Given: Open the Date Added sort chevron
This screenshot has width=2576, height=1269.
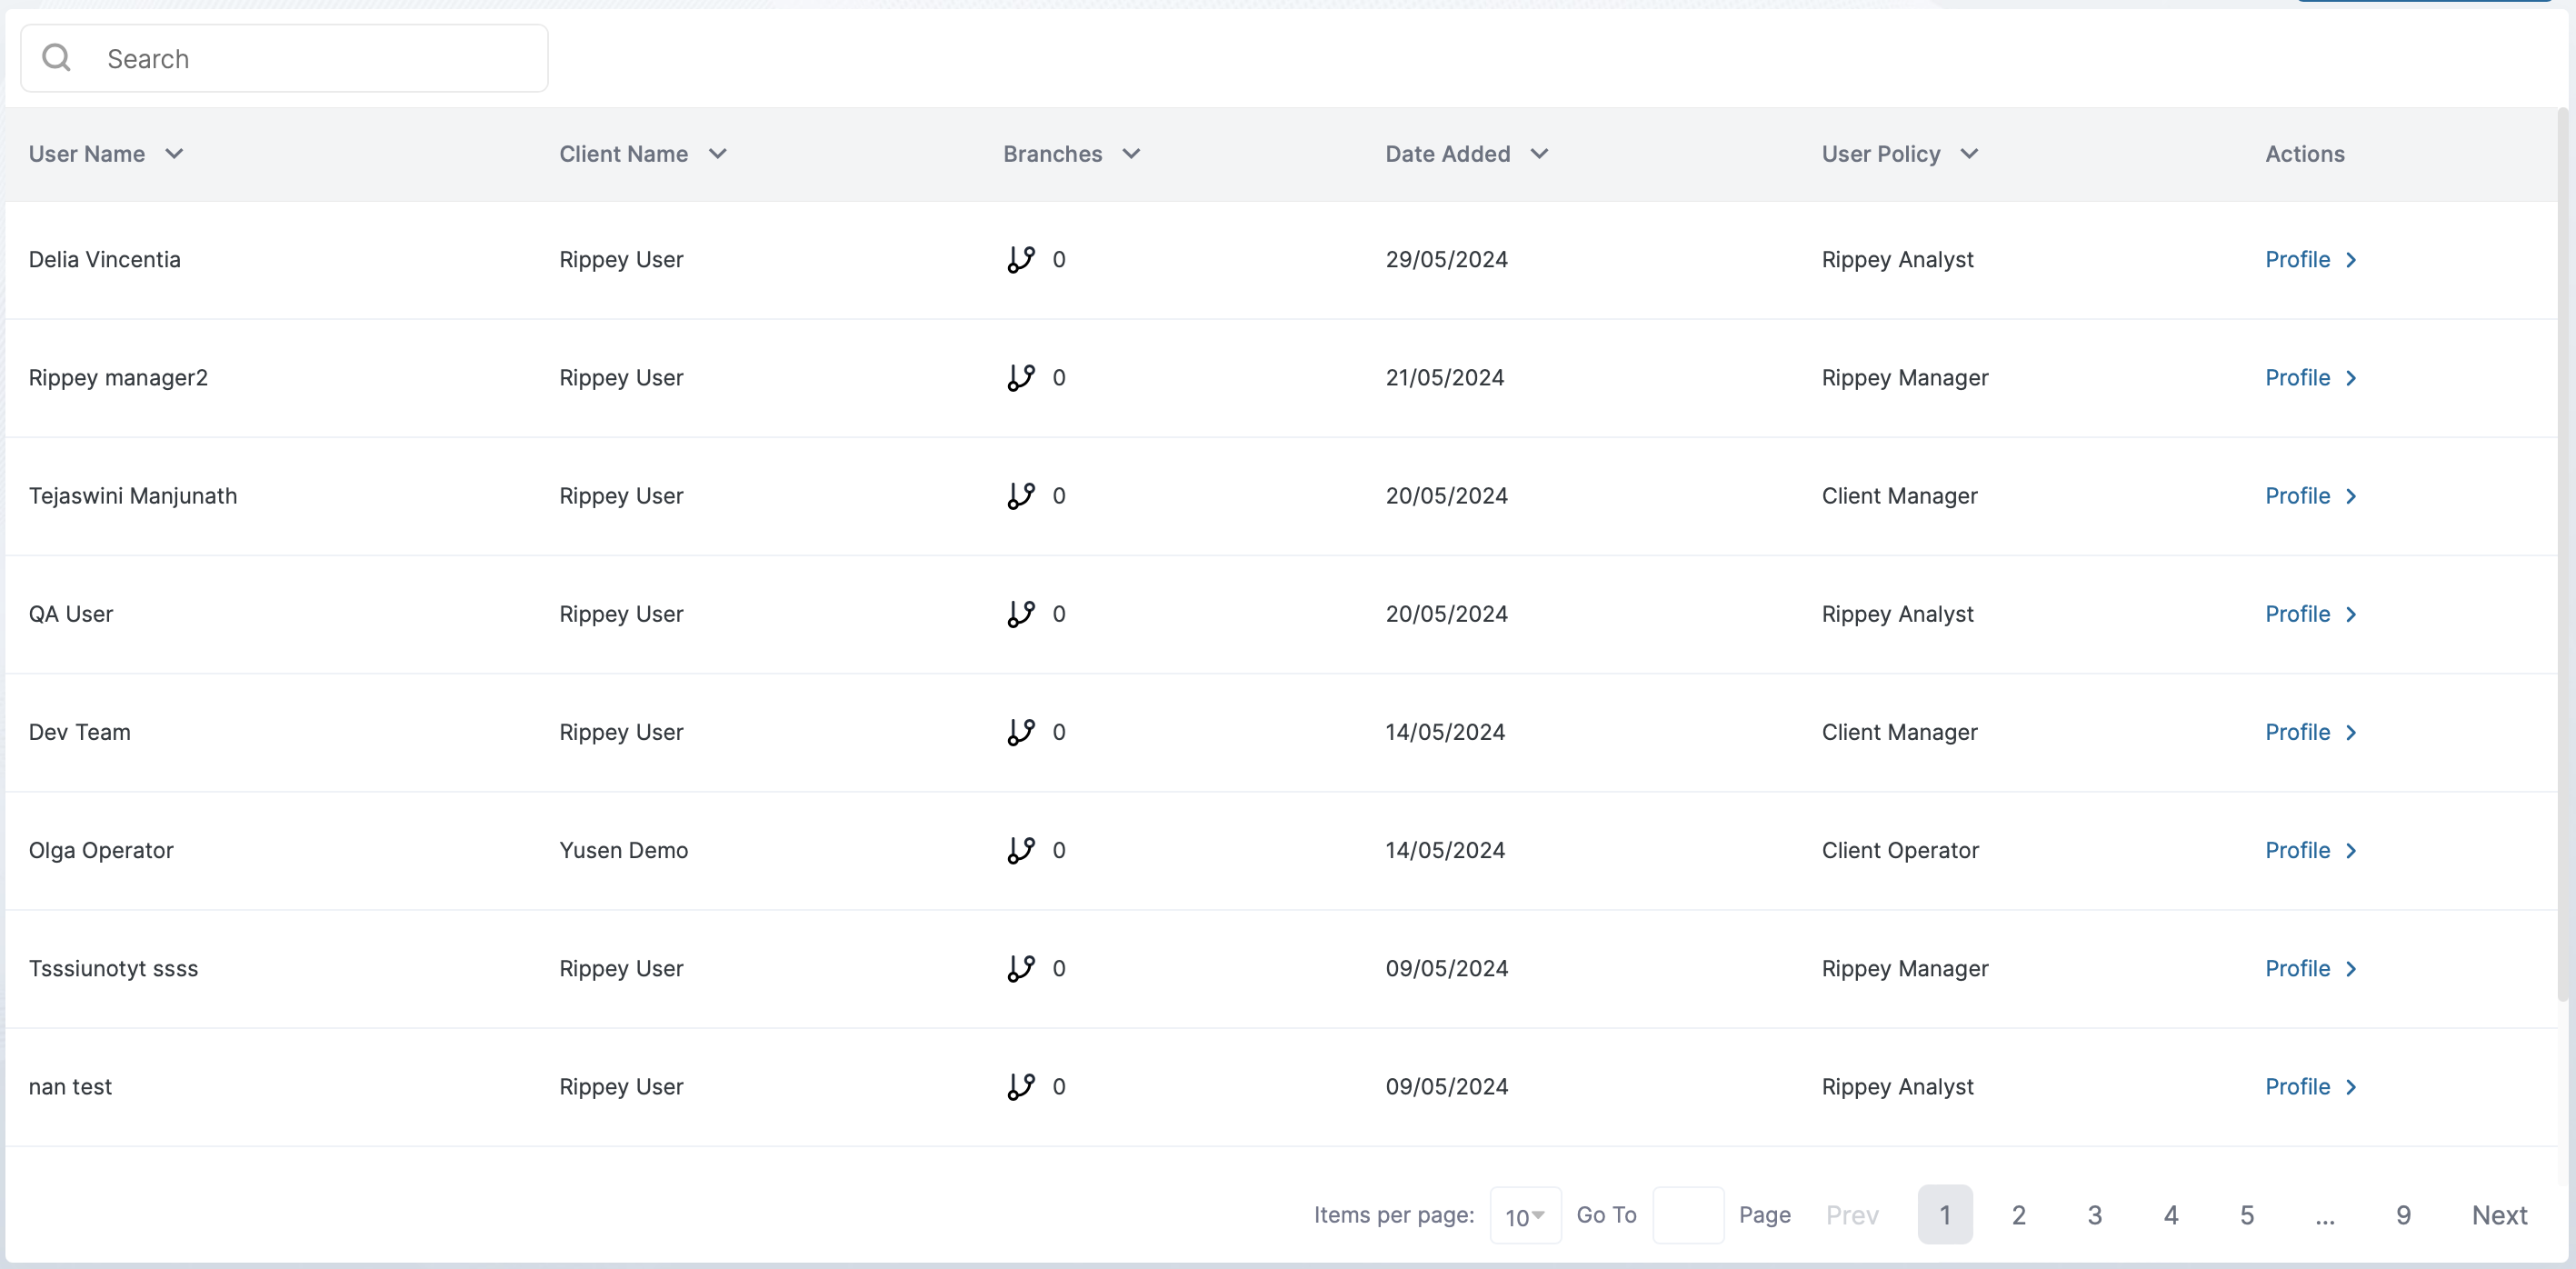Looking at the screenshot, I should [1539, 154].
